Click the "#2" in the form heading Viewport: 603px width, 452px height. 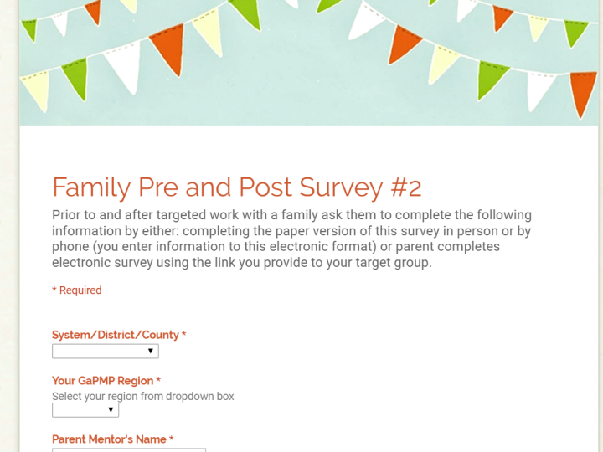(406, 187)
